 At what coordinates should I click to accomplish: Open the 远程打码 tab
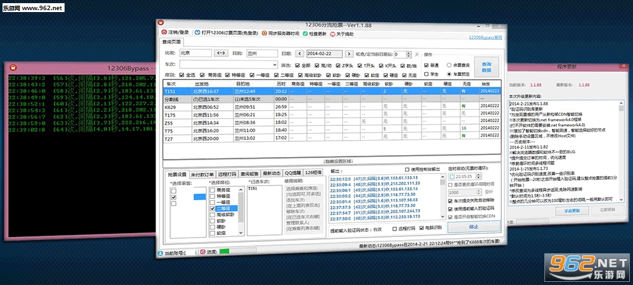(227, 174)
